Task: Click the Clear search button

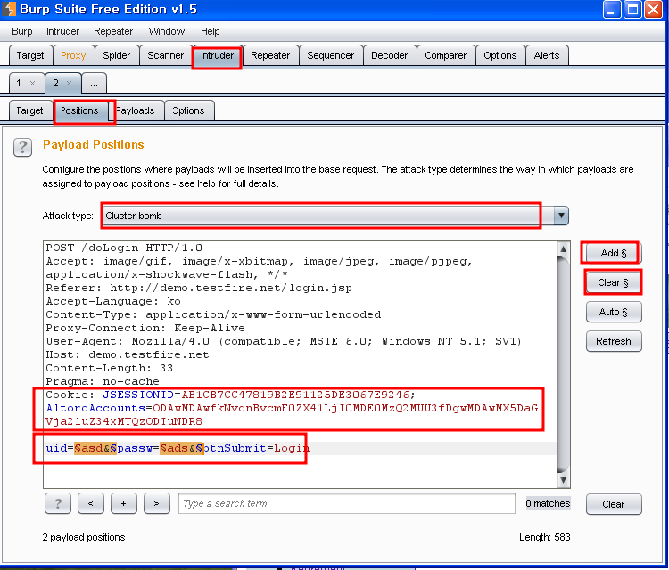Action: (x=614, y=504)
